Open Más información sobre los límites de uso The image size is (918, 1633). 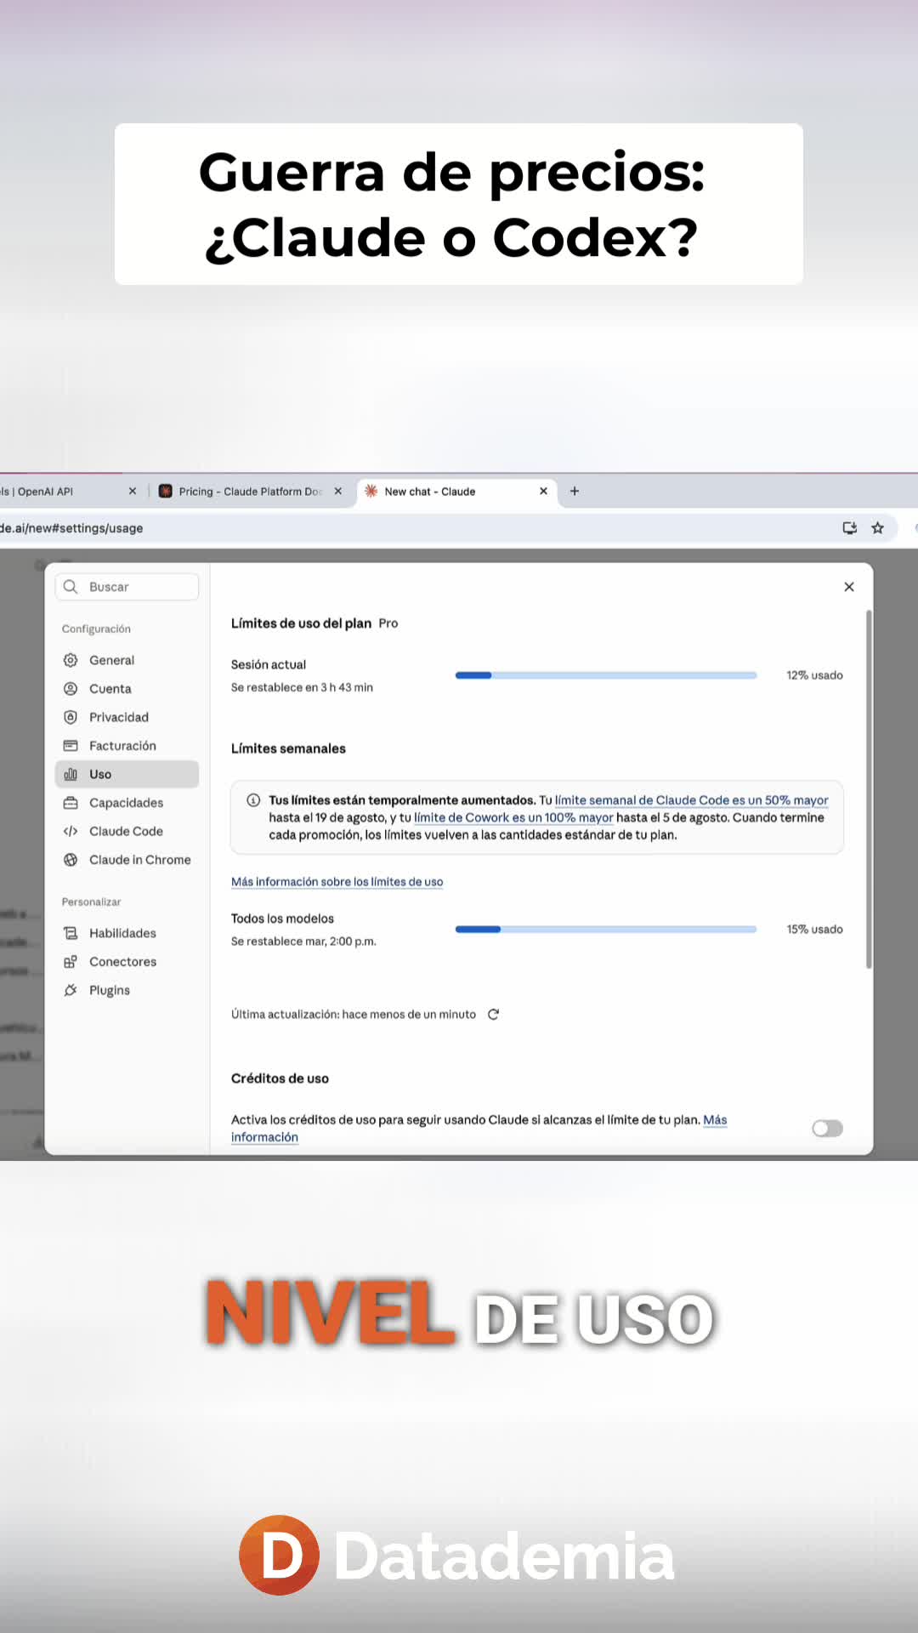pos(337,882)
